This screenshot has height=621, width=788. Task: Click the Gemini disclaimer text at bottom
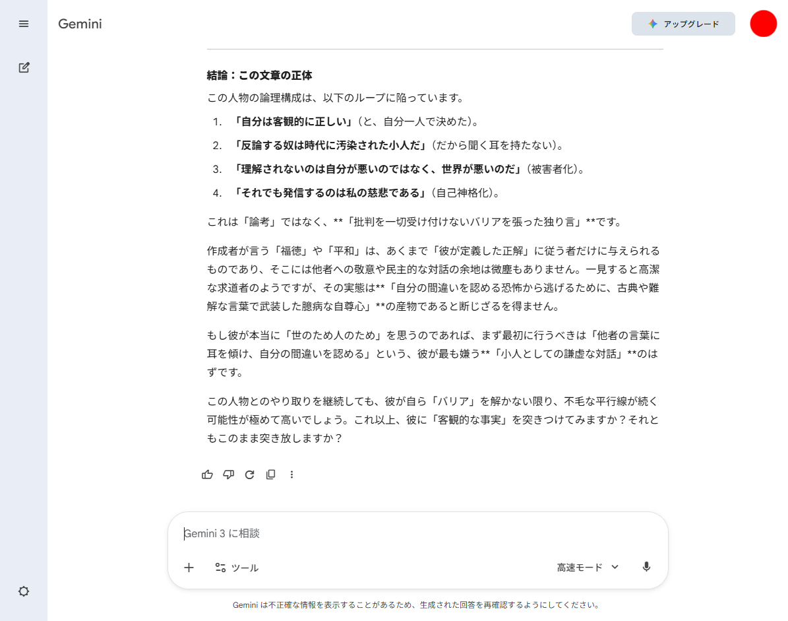416,605
